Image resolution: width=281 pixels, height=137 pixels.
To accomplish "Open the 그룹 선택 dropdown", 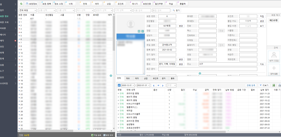I will (x=65, y=11).
